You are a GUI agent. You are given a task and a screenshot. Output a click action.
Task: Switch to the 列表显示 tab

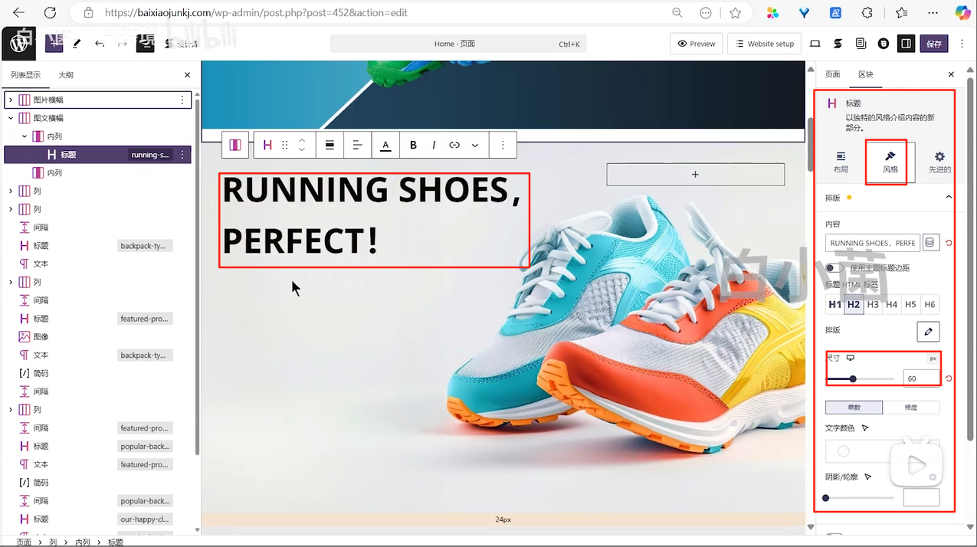click(x=25, y=75)
